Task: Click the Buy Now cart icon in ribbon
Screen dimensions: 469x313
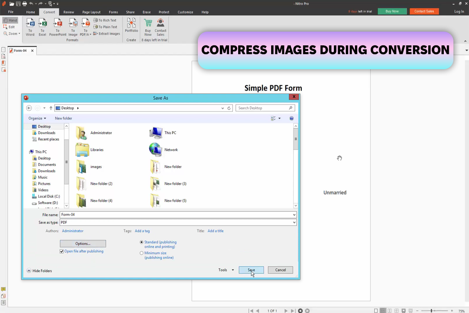Action: pos(148,27)
